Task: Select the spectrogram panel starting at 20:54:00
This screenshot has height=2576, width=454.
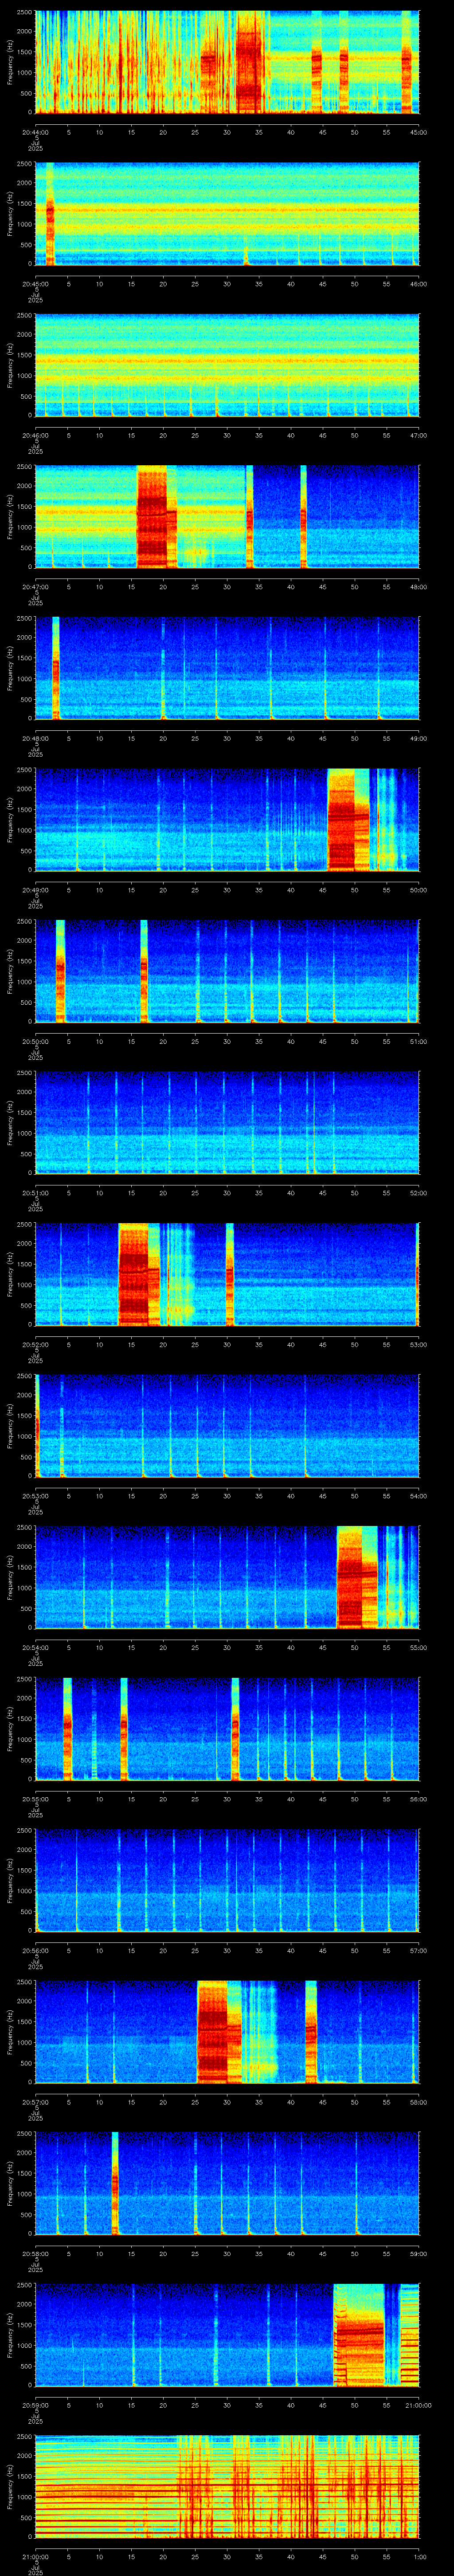Action: click(x=227, y=1577)
